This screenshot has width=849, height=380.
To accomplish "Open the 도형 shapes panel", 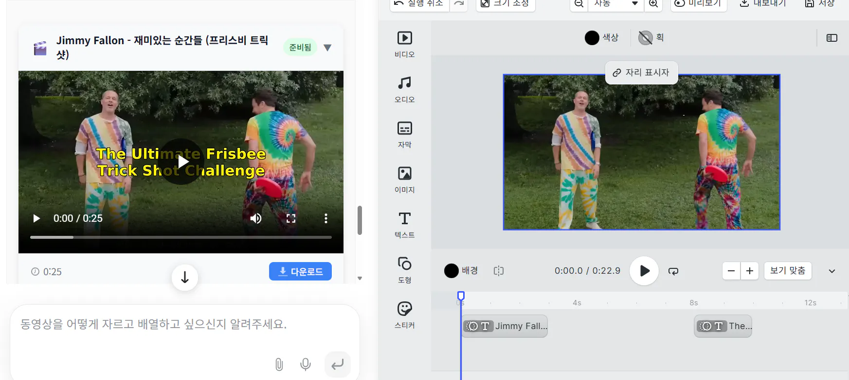I will [404, 270].
